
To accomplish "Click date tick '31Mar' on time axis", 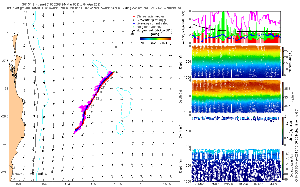I will (243, 184).
